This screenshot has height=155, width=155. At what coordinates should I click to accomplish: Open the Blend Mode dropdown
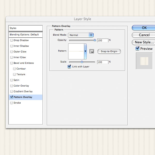81,35
